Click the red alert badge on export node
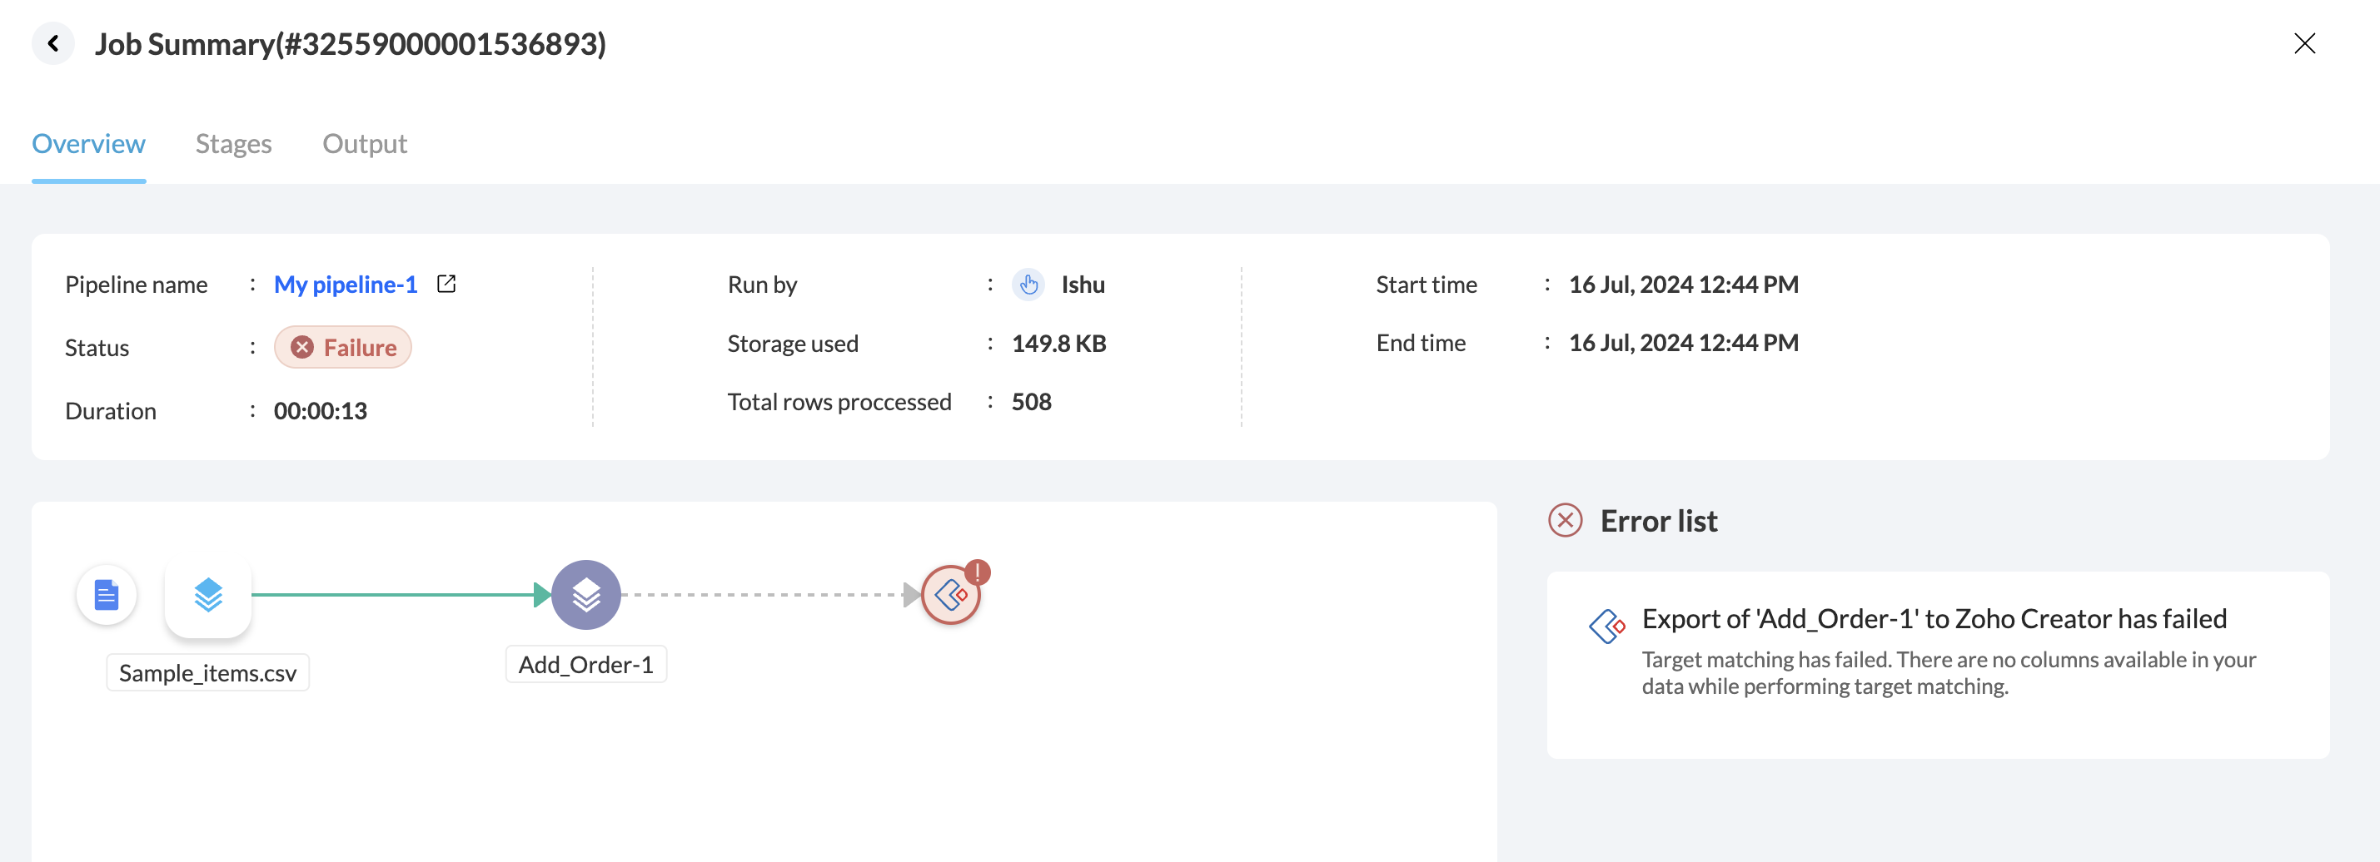 [978, 572]
